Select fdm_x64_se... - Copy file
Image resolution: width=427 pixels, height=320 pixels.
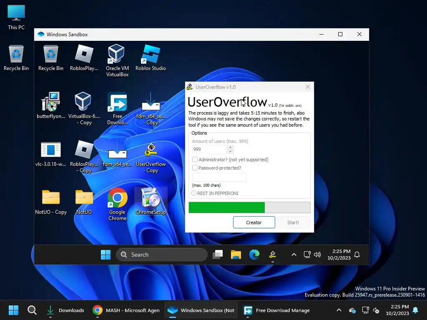pos(151,108)
